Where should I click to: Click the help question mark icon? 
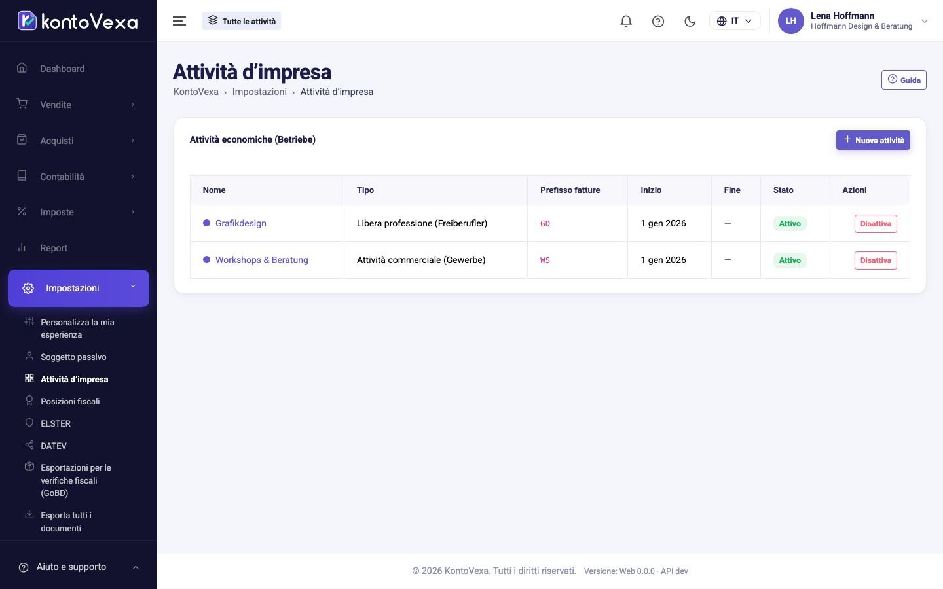tap(658, 21)
